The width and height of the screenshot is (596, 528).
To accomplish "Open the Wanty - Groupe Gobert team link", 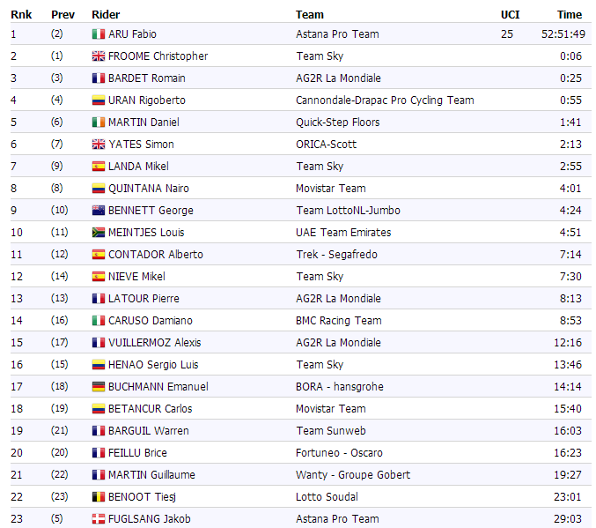I will coord(353,475).
